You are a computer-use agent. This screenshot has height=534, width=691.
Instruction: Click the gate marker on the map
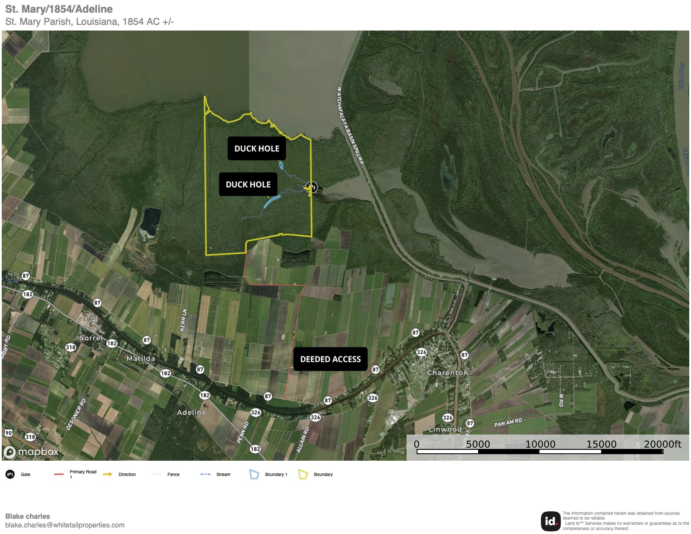pyautogui.click(x=311, y=187)
